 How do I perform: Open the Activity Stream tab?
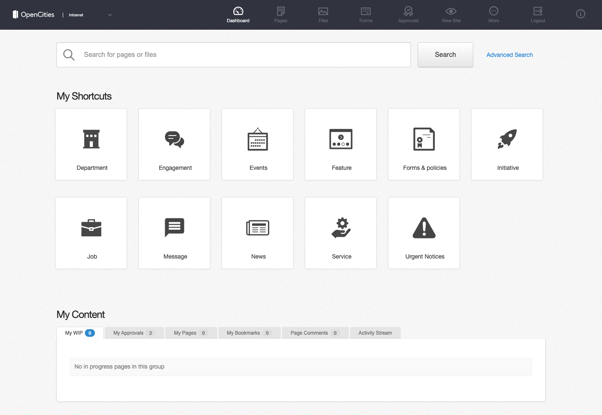point(375,333)
